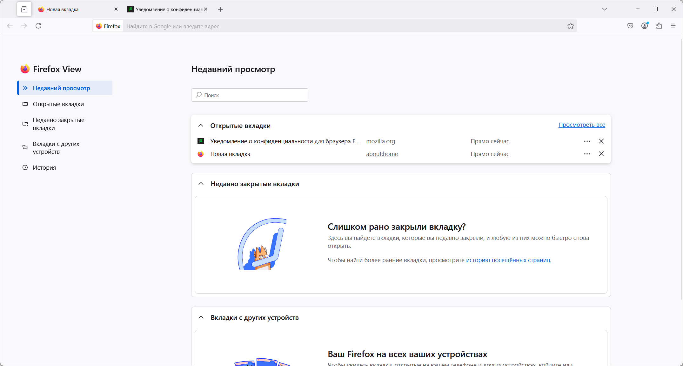This screenshot has height=366, width=683.
Task: Select Открытые вкладки in the sidebar
Action: [65, 104]
